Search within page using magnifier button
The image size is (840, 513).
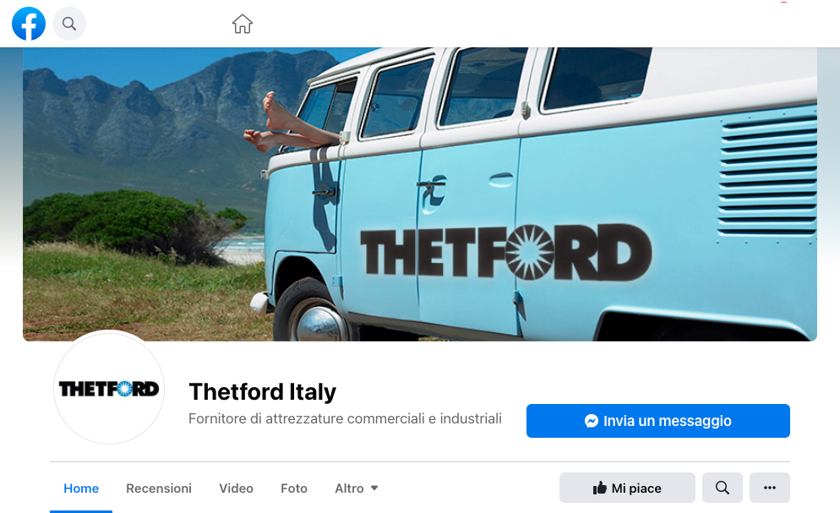click(723, 488)
